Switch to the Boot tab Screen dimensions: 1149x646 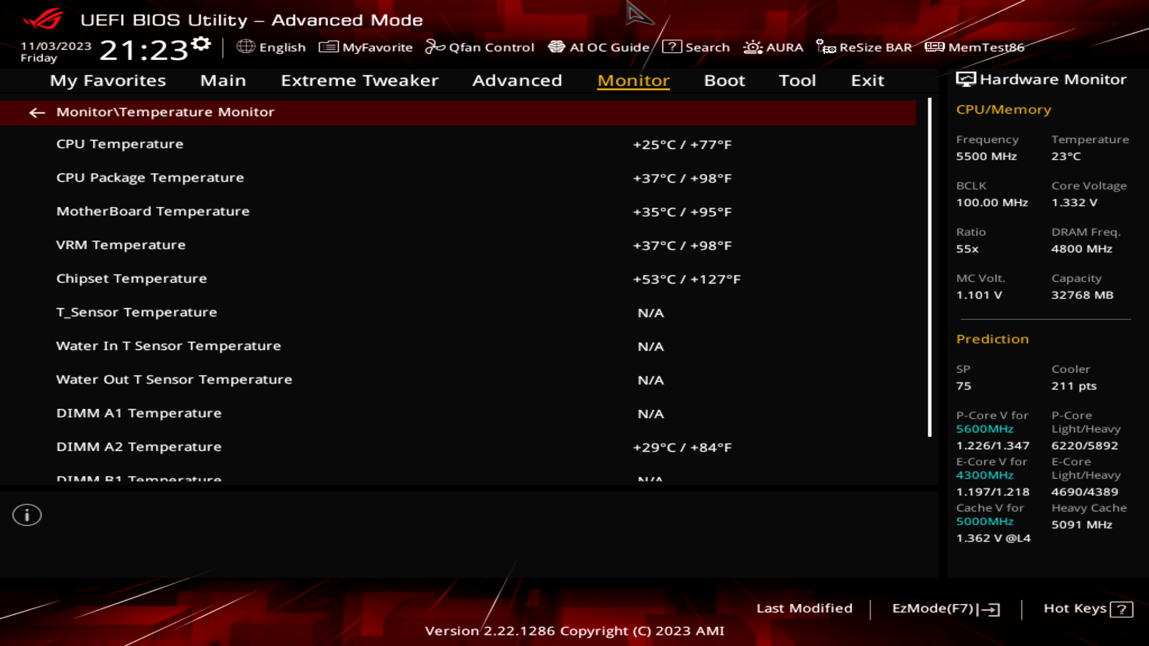pos(724,81)
